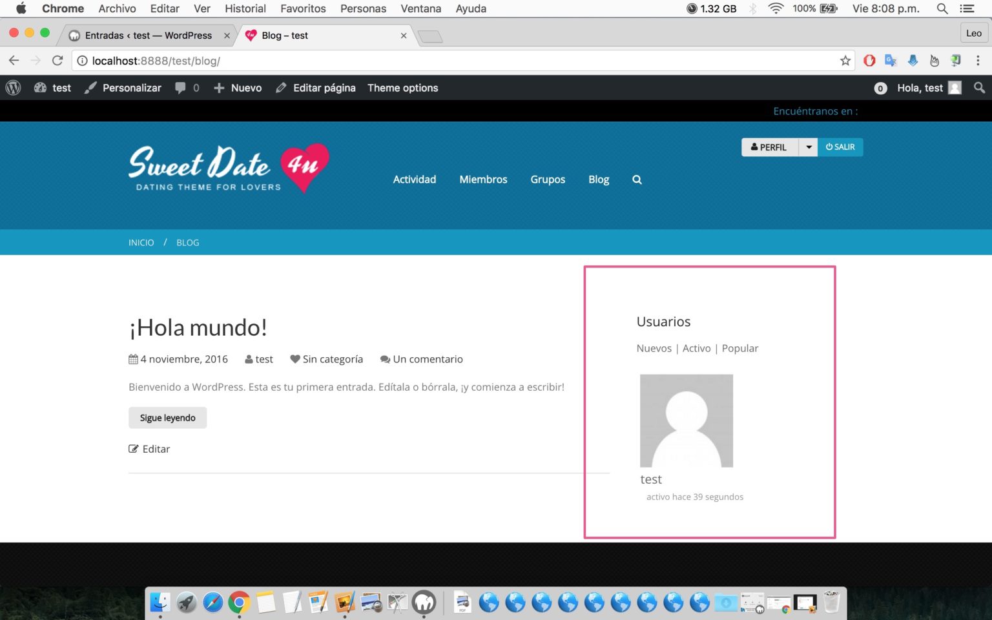Click the Google Chrome icon in the Dock

[239, 602]
